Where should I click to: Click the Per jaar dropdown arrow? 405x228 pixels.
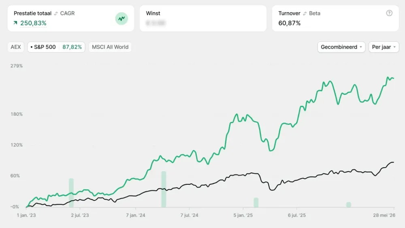394,47
